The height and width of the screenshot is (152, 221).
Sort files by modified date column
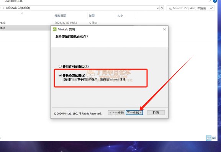60,16
